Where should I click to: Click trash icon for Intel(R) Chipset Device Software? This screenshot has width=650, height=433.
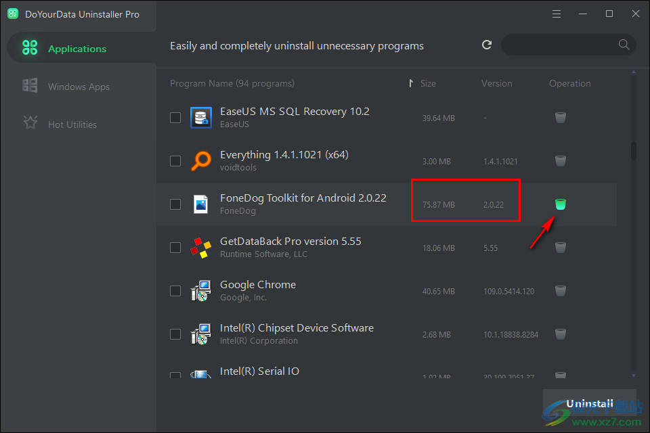click(561, 334)
